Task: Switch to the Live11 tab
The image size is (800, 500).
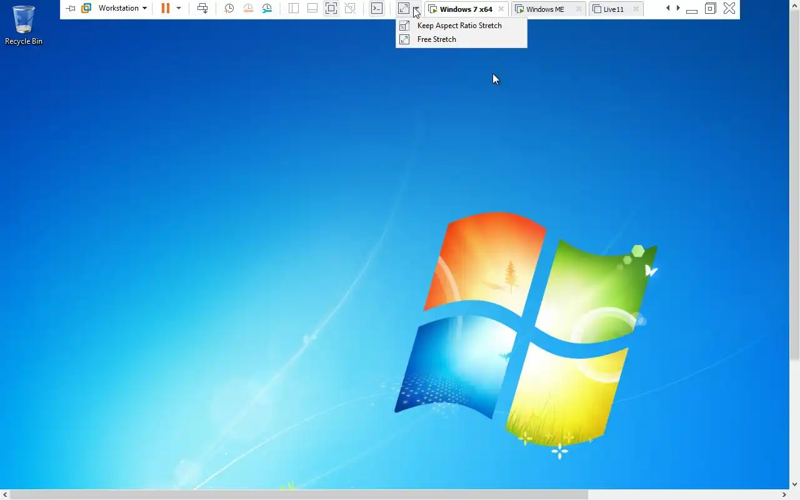Action: tap(613, 9)
